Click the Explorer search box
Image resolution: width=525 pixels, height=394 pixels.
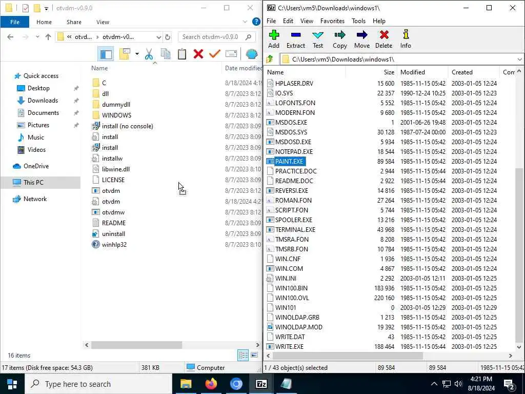click(217, 37)
